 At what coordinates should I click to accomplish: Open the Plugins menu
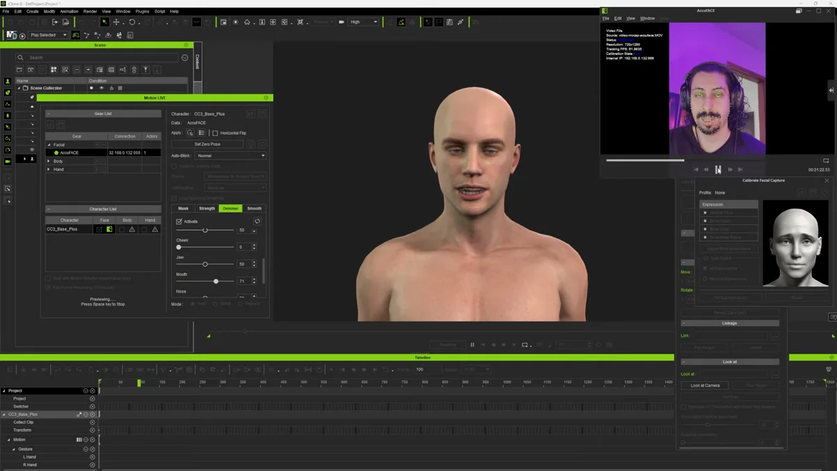pos(142,11)
